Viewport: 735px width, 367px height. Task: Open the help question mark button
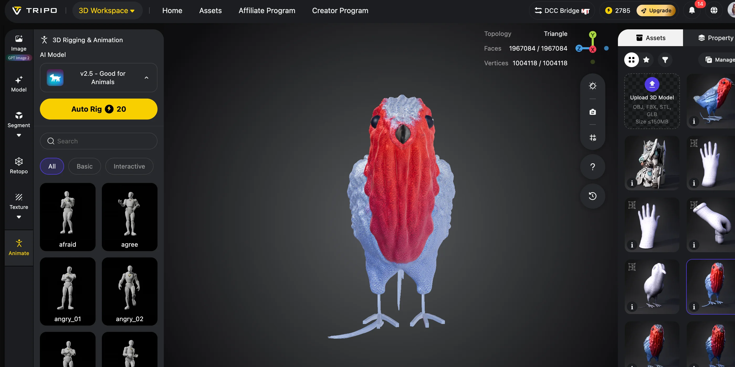point(593,167)
